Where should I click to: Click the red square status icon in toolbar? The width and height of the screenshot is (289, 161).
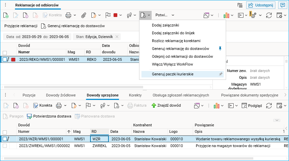(116, 15)
